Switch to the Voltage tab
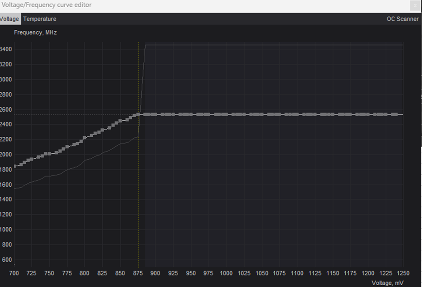Viewport: 422px width, 287px height. (10, 19)
